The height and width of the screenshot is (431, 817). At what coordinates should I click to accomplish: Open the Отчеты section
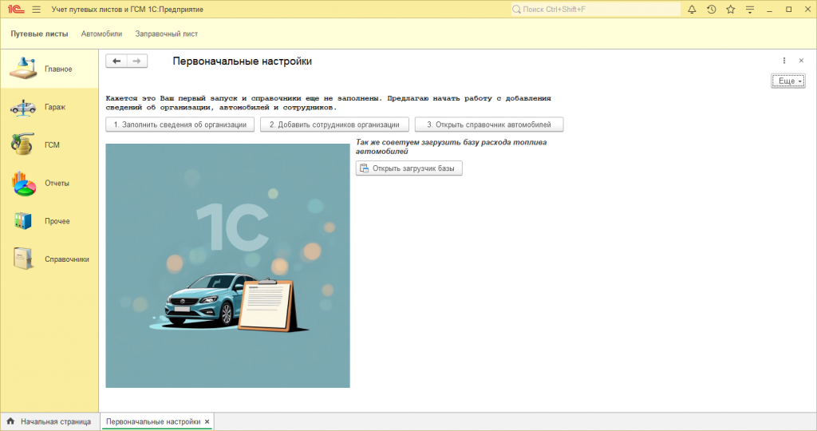[x=49, y=183]
